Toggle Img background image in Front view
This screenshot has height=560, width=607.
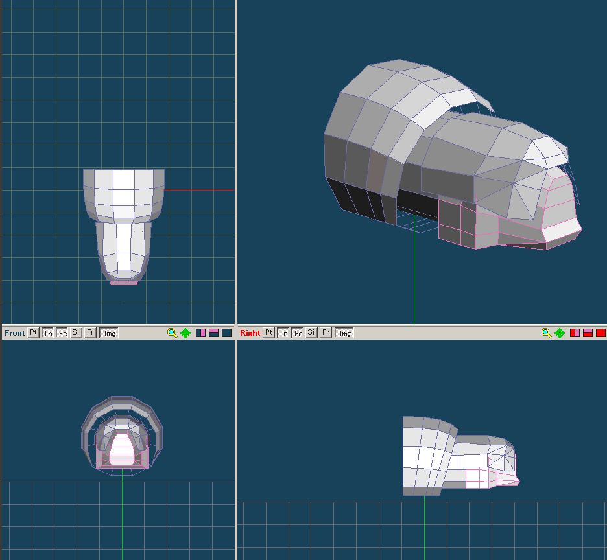[x=110, y=333]
